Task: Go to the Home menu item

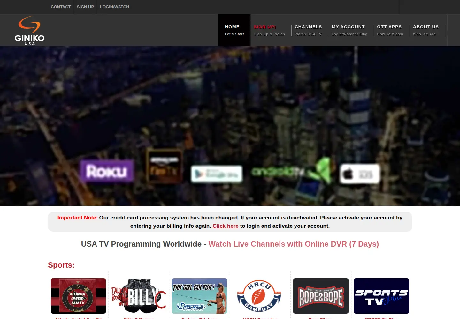Action: (x=234, y=30)
